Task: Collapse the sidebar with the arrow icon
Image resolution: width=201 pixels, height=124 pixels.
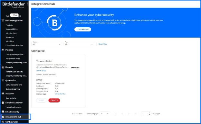Action: click(28, 4)
